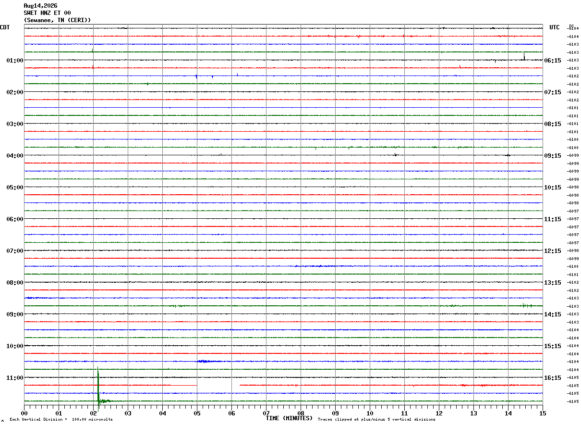Click the 12:15 UTC time label
581x426 pixels.
tap(553, 251)
